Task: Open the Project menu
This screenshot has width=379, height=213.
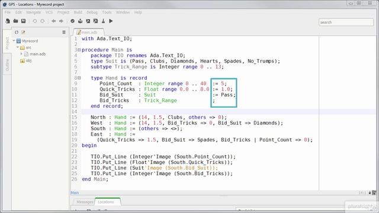Action: pos(63,12)
